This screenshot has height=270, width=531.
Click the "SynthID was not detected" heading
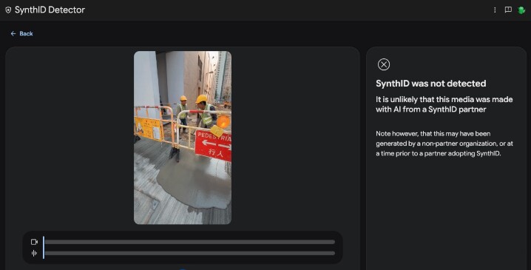click(430, 84)
